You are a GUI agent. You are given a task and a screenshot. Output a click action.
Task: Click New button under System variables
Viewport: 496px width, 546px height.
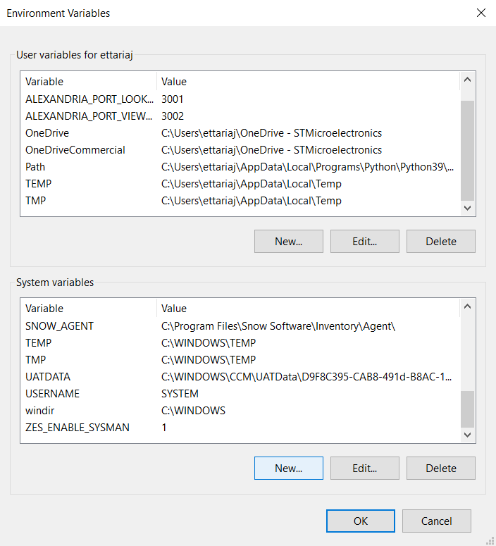pyautogui.click(x=288, y=468)
